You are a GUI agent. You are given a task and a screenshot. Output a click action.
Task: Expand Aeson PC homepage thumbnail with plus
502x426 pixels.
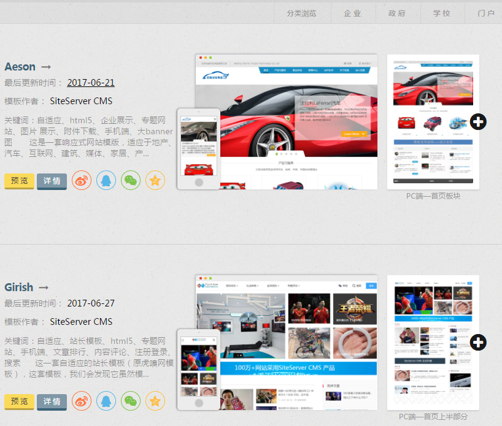click(x=478, y=121)
